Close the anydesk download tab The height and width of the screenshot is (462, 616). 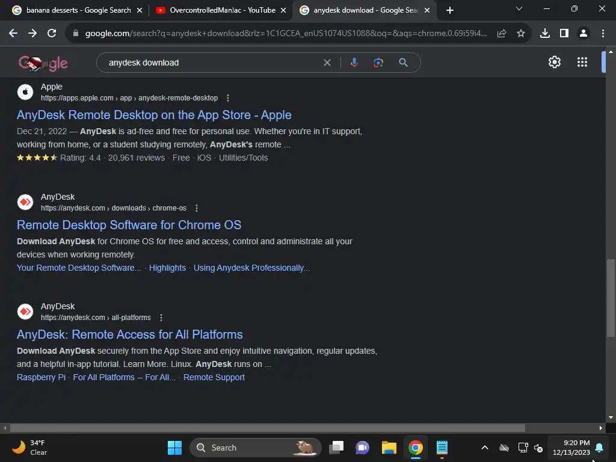[x=427, y=11]
